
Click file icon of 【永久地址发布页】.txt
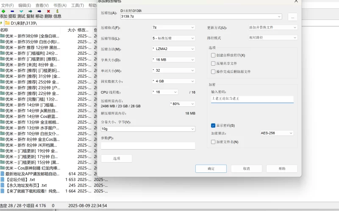tap(3, 185)
